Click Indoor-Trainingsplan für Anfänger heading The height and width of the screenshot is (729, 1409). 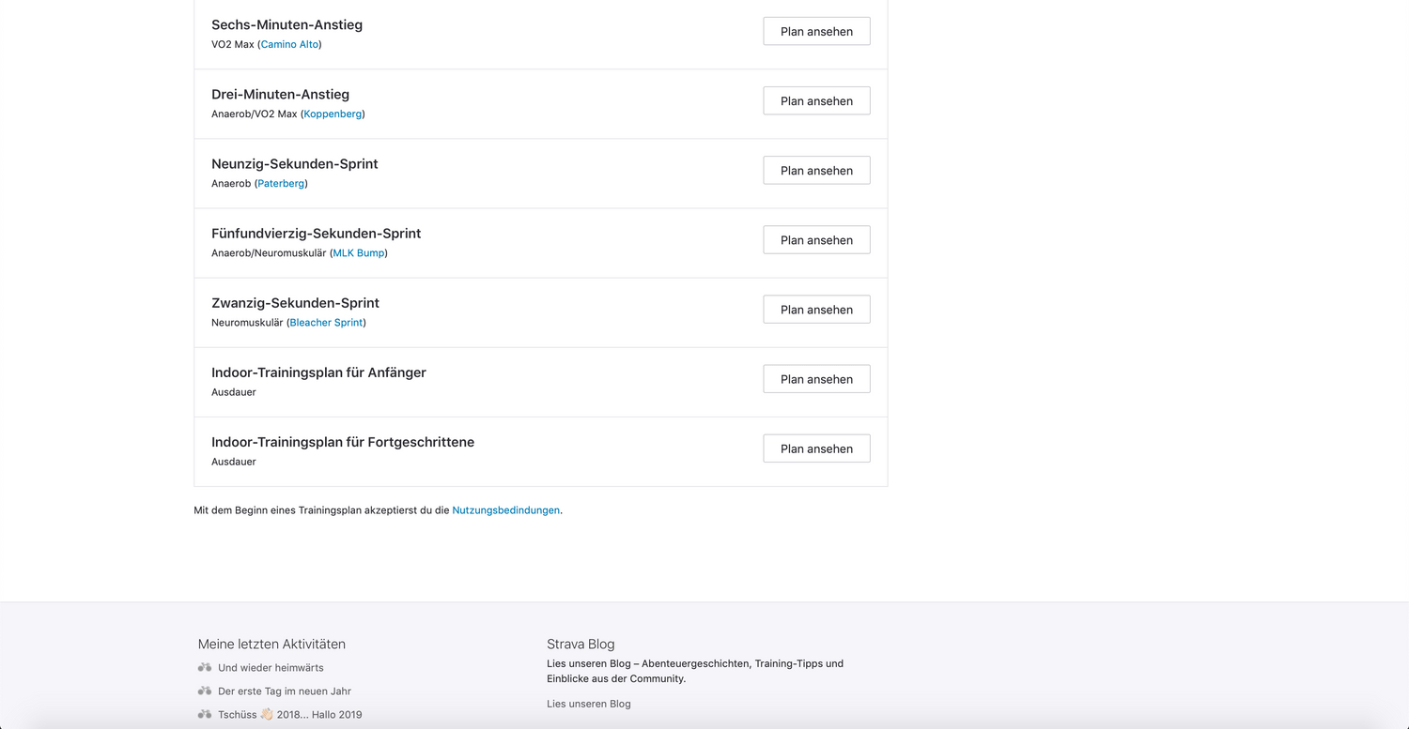coord(318,372)
